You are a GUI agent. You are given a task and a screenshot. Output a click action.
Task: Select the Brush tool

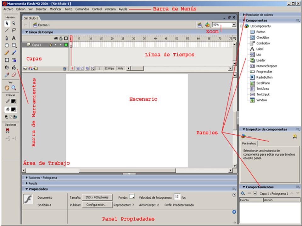pos(14,52)
